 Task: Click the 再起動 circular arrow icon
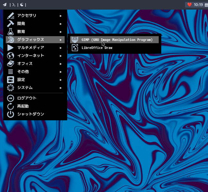[11, 106]
